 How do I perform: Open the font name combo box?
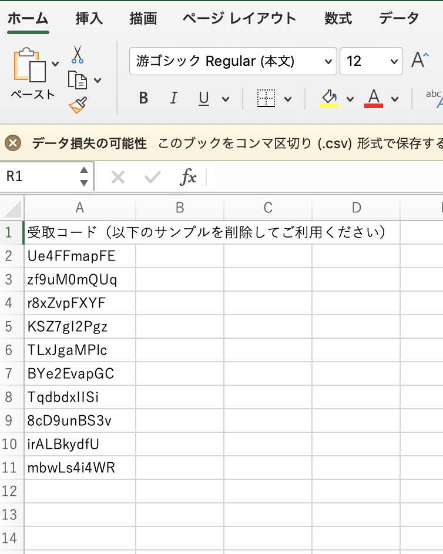point(233,61)
